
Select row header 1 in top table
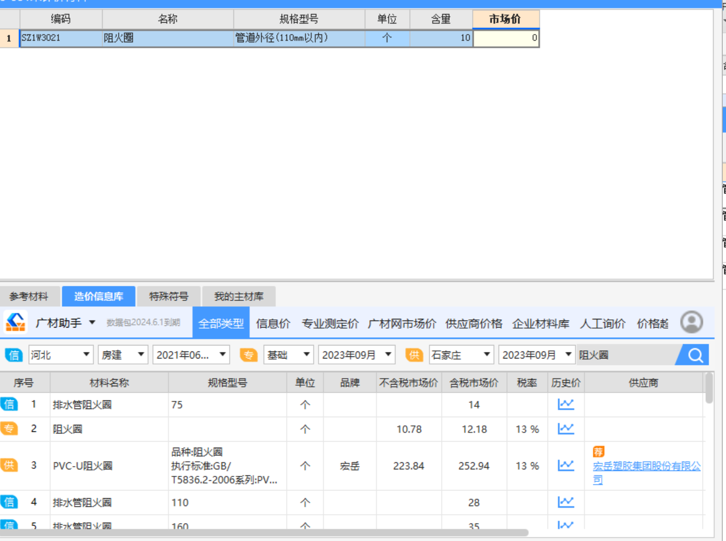tap(9, 38)
